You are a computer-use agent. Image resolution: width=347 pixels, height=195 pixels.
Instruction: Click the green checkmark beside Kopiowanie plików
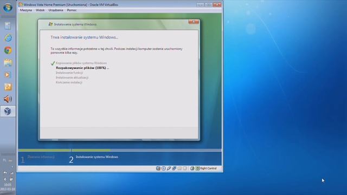[x=53, y=63]
